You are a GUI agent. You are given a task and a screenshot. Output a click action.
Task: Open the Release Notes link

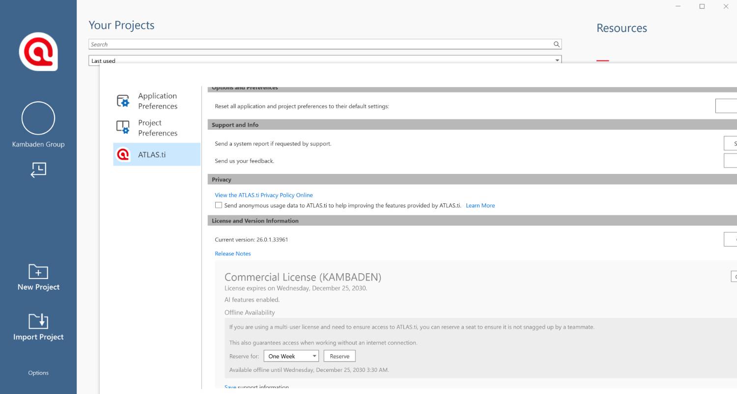coord(233,253)
